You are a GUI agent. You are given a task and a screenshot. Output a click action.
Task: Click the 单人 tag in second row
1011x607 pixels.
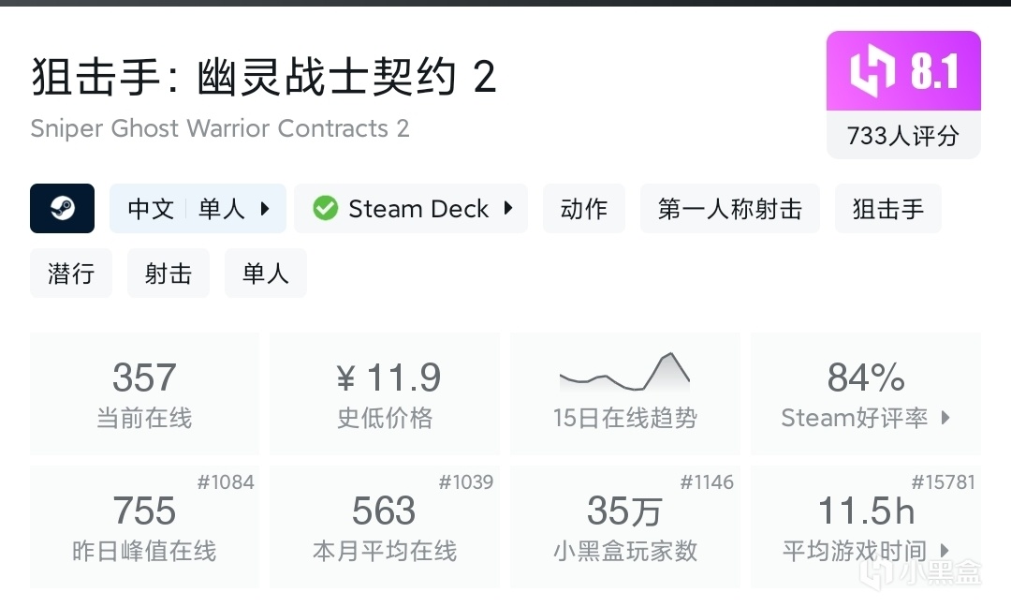coord(266,274)
